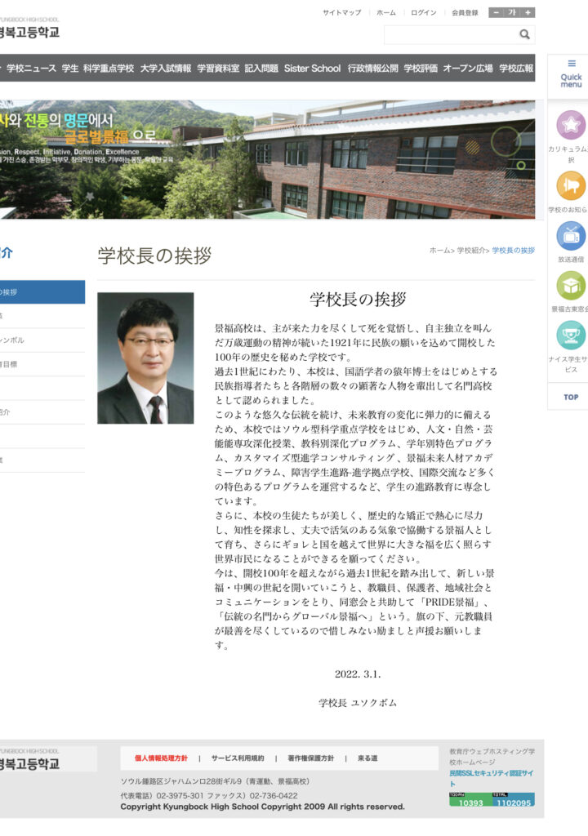Screen dimensions: 588x836
Task: Open the NICE student service trophy icon
Action: pyautogui.click(x=571, y=336)
